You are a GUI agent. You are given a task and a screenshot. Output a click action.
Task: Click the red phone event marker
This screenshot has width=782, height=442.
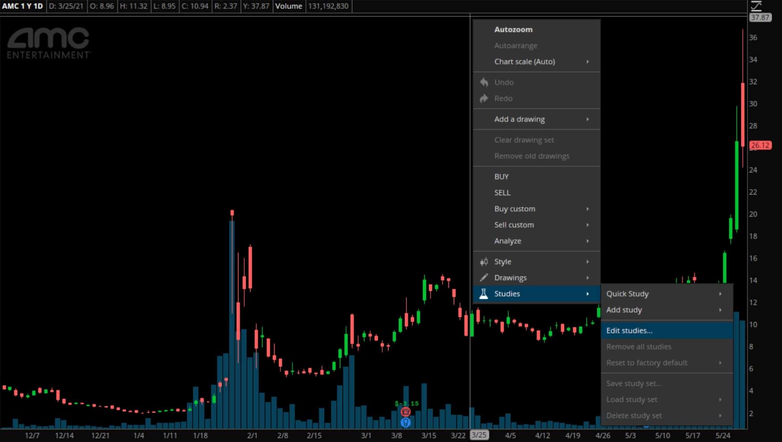pyautogui.click(x=406, y=412)
